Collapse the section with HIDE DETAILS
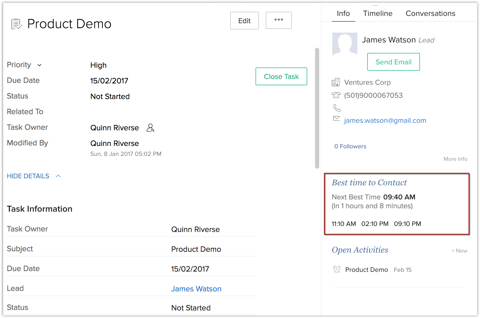Image resolution: width=480 pixels, height=318 pixels. [x=28, y=176]
